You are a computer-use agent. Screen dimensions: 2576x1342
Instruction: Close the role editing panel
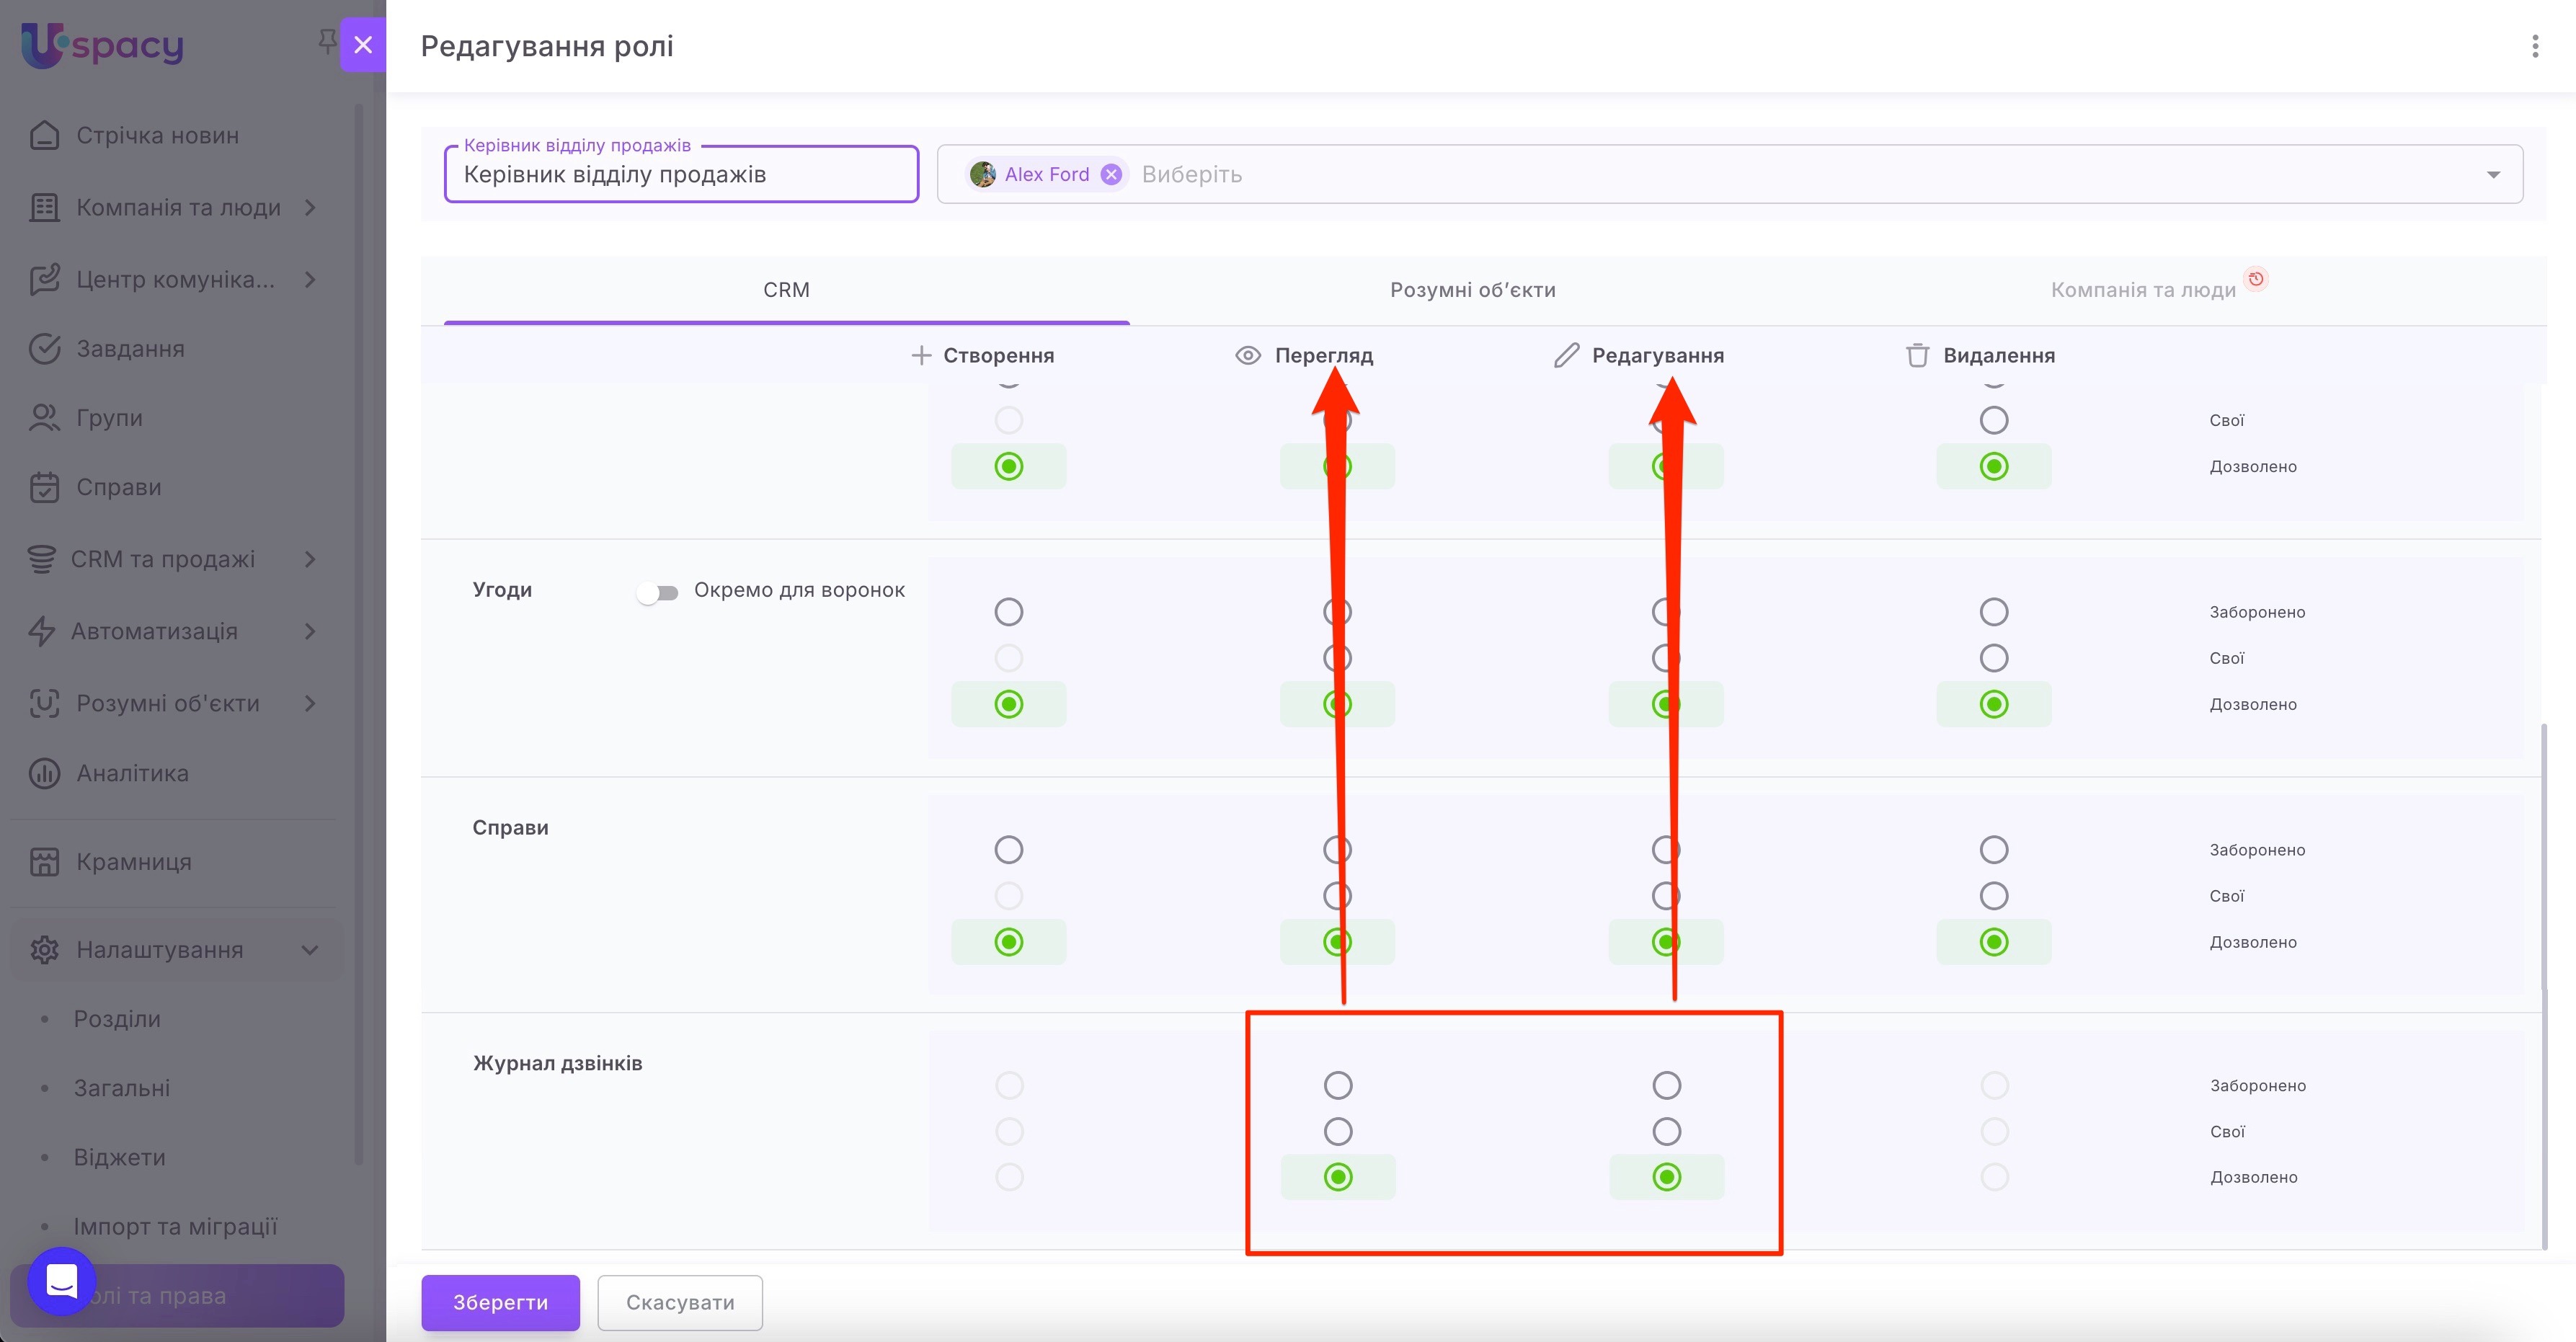pyautogui.click(x=363, y=45)
